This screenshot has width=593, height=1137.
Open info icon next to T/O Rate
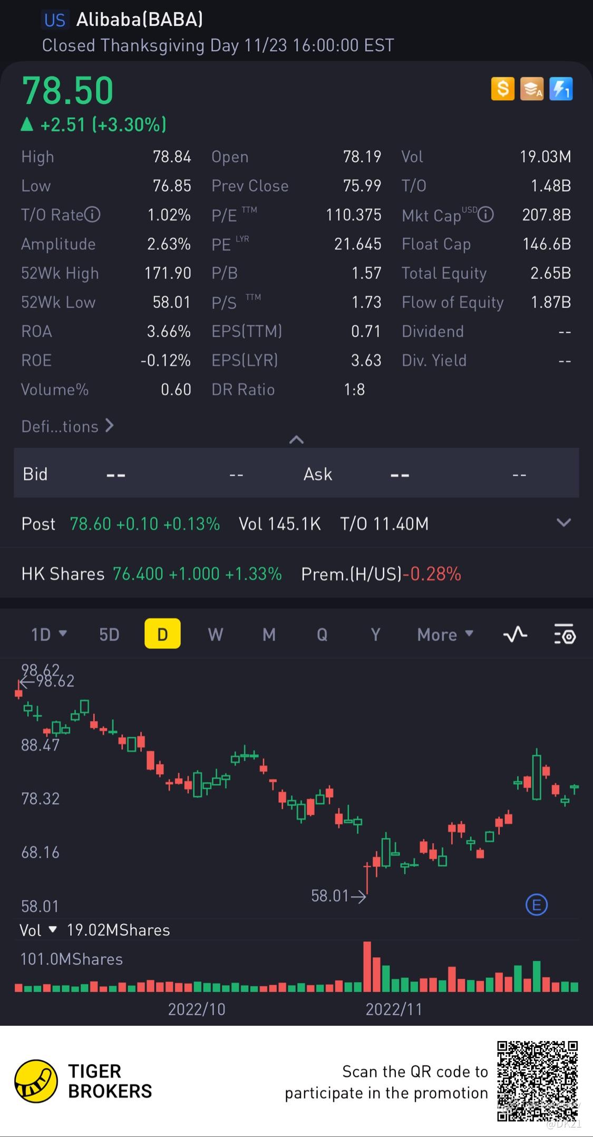tap(93, 215)
